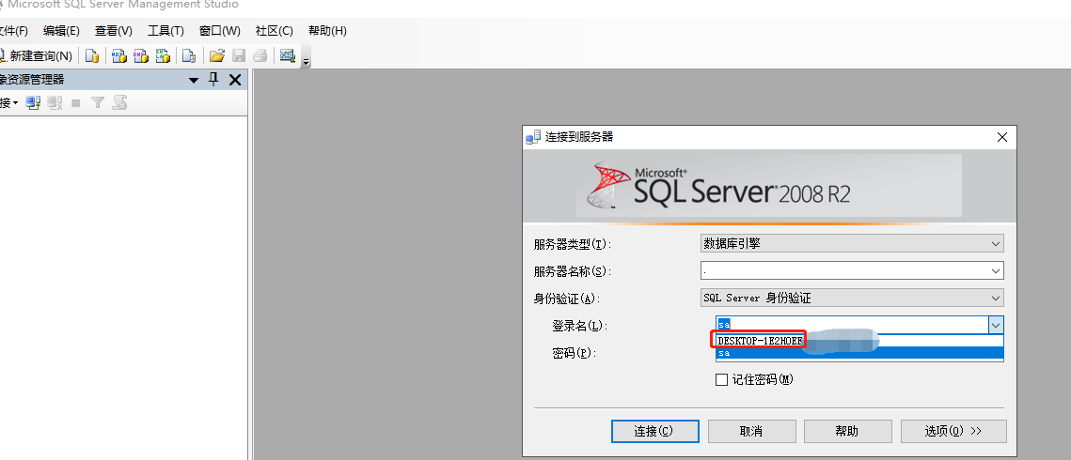Start an Analysis Services MDX Query

tap(118, 56)
